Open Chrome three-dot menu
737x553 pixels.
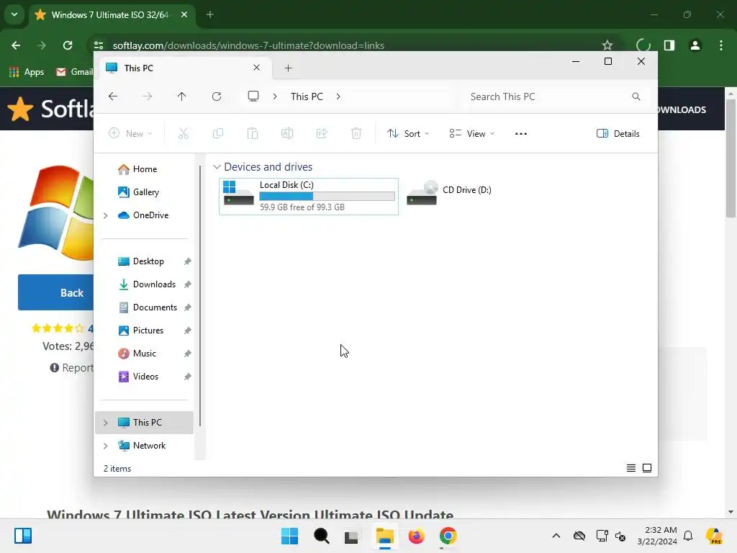tap(721, 45)
